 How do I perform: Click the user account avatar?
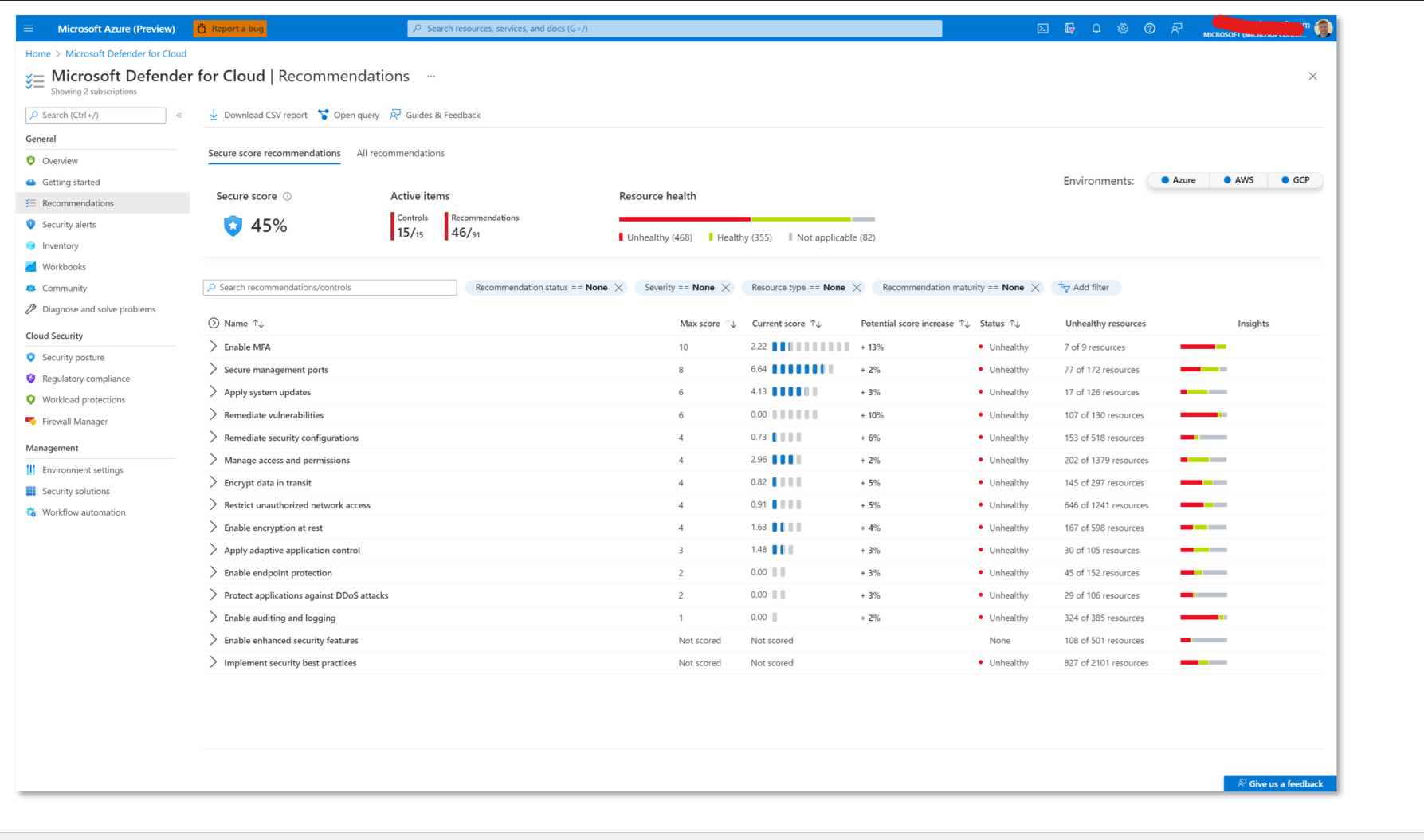pos(1324,29)
